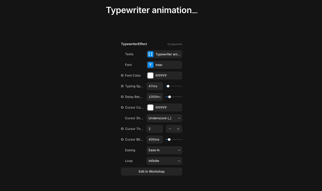The image size is (322, 191).
Task: Open the Loop dropdown
Action: click(x=164, y=161)
